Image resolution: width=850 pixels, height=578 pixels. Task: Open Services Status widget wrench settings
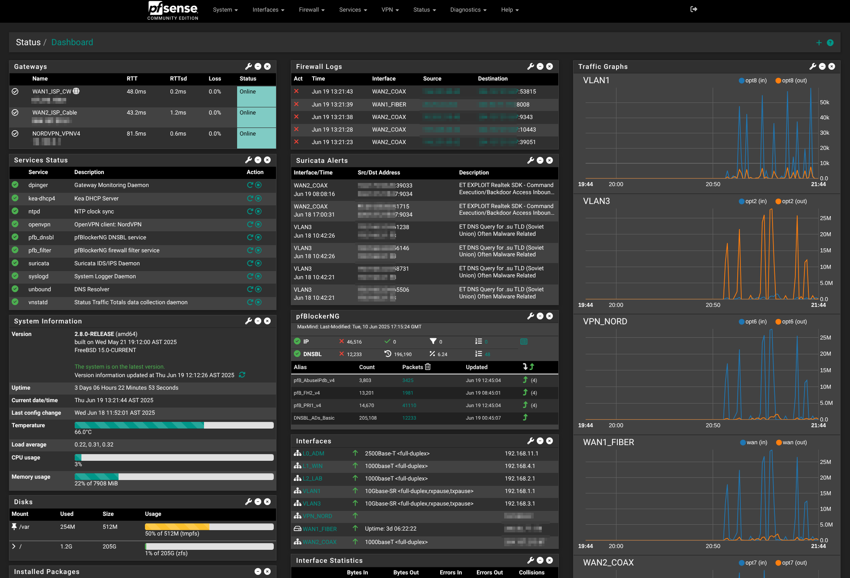(x=249, y=160)
